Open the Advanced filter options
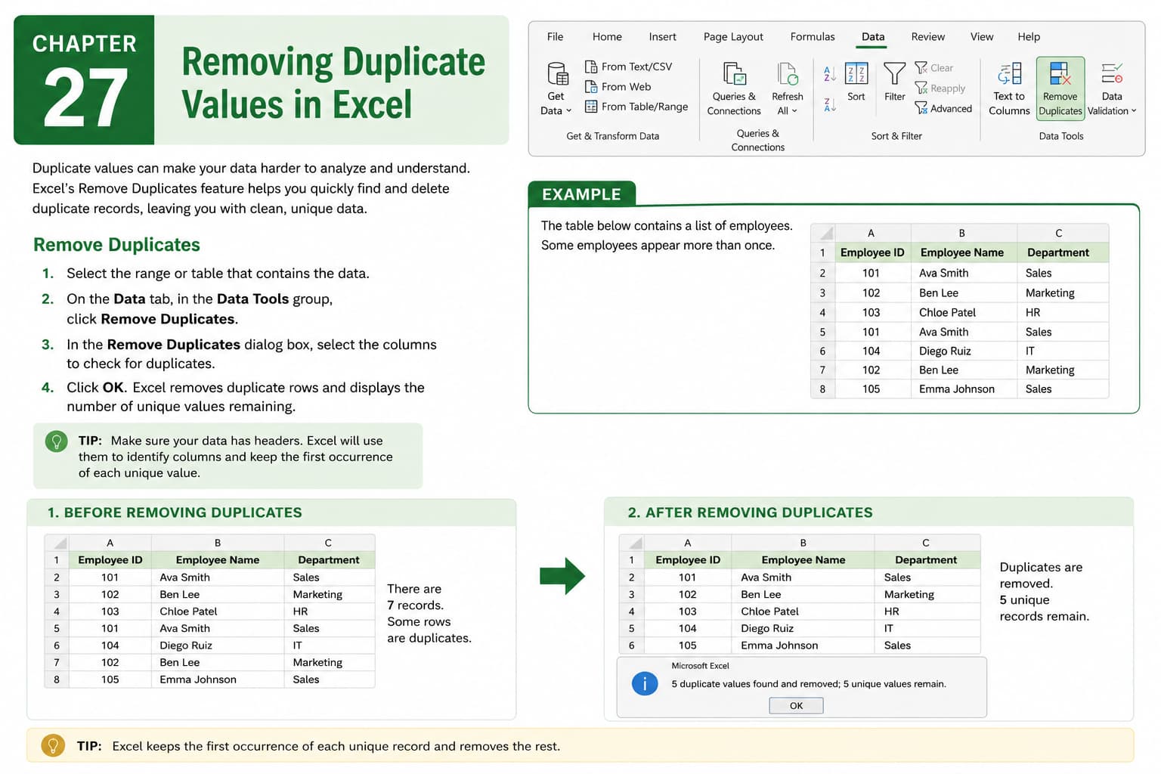This screenshot has height=774, width=1161. click(943, 109)
